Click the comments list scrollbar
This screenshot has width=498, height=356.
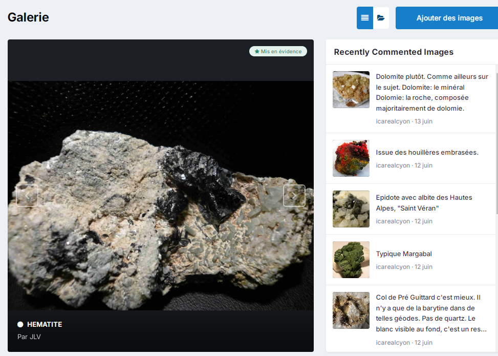tap(497, 143)
